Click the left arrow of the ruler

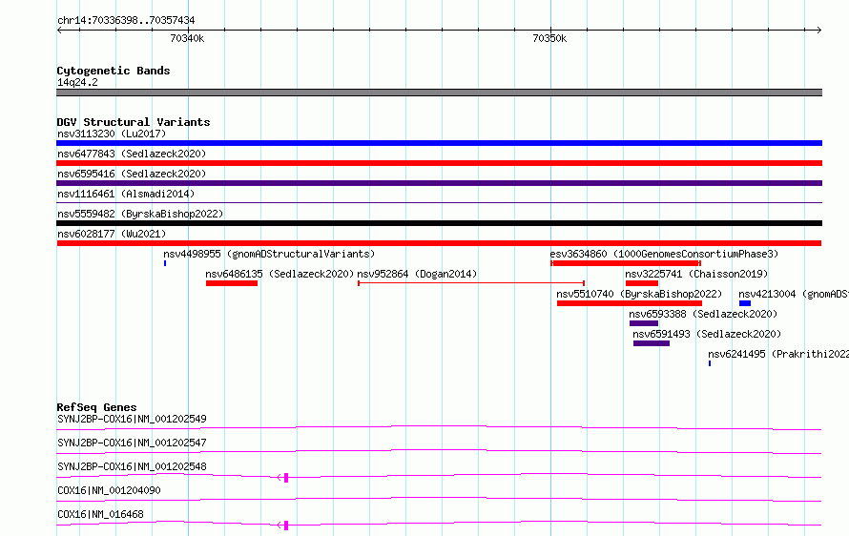click(x=59, y=31)
